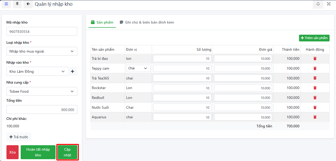This screenshot has height=161, width=336.
Task: Change Teppy cam unit dropdown
Action: 138,68
